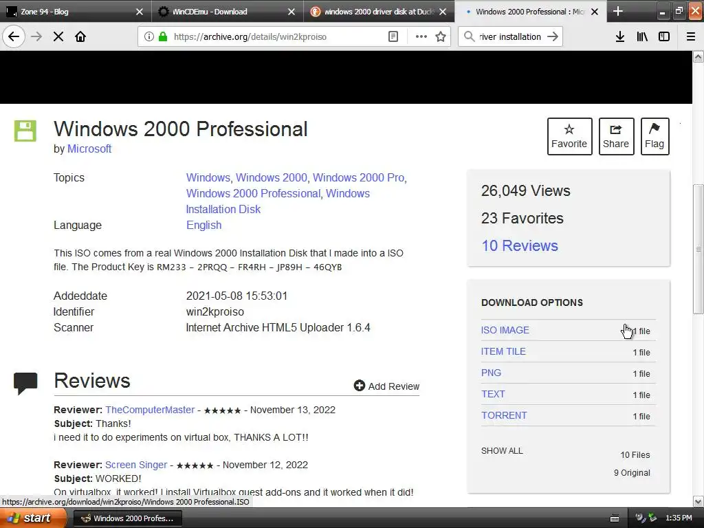Open the Library toolbar button
Image resolution: width=704 pixels, height=528 pixels.
[x=642, y=36]
